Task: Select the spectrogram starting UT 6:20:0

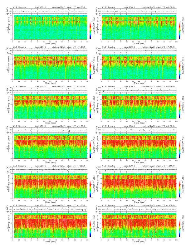Action: (50, 27)
